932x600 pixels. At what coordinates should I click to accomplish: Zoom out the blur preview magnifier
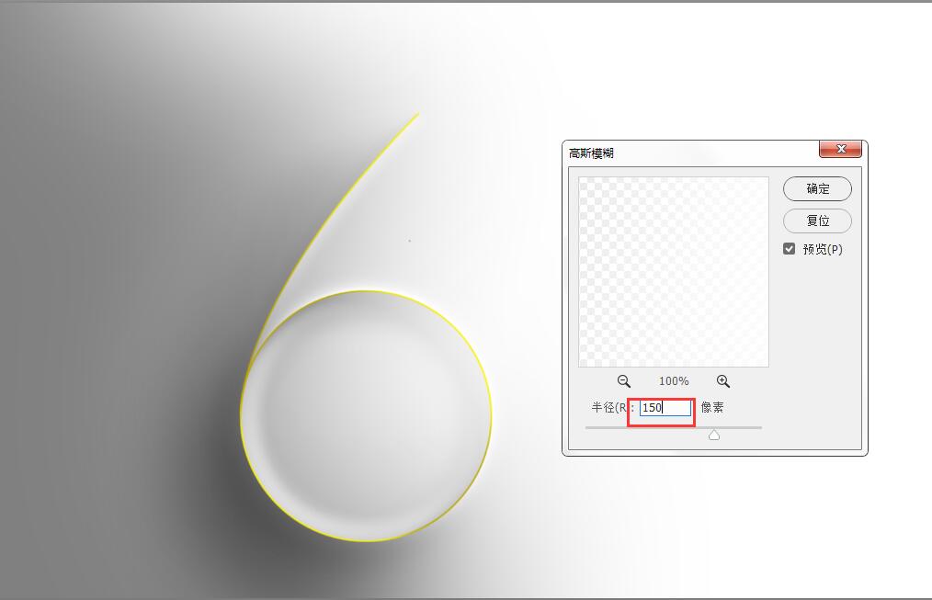623,381
